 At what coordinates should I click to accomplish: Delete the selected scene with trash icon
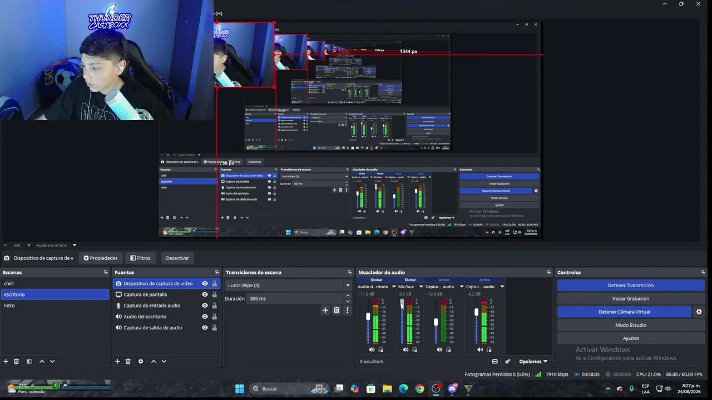[x=16, y=361]
